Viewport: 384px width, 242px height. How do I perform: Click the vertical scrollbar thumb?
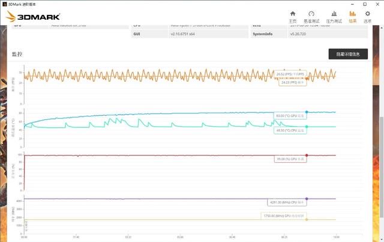(x=382, y=167)
